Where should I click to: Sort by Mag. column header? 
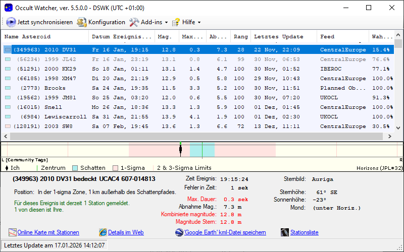tap(167, 37)
